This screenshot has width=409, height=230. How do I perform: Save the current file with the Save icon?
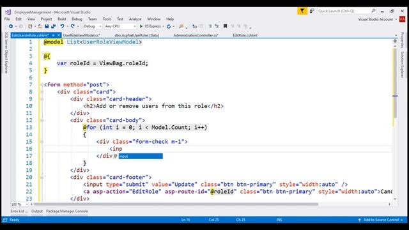click(x=47, y=26)
